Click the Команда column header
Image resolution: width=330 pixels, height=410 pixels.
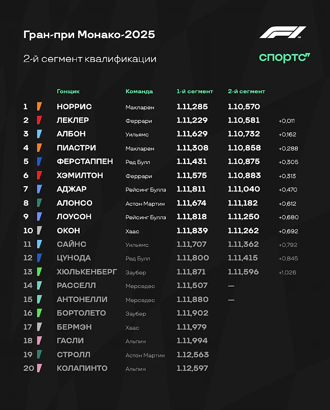coord(139,91)
